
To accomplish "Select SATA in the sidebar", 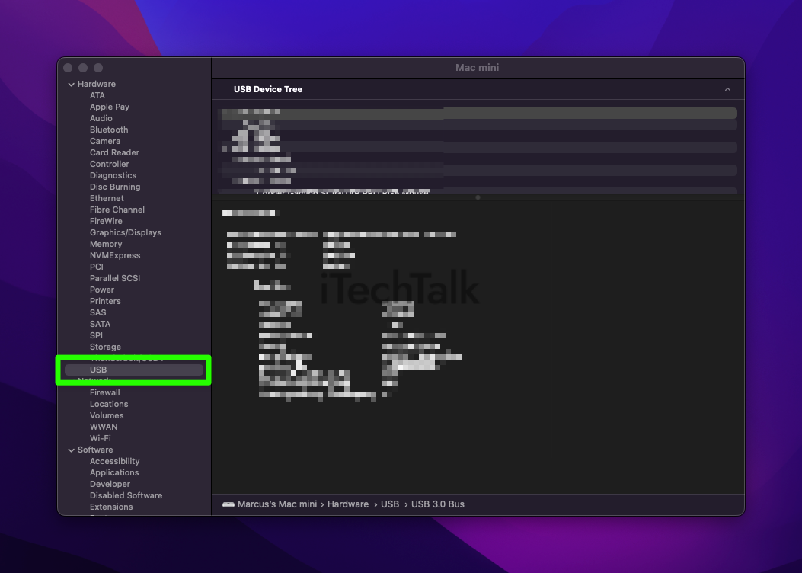I will click(x=101, y=324).
